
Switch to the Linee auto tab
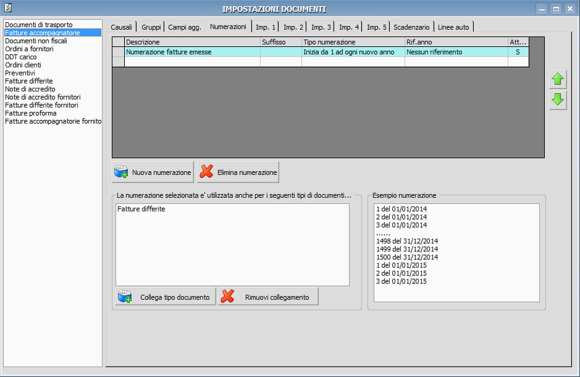[453, 27]
